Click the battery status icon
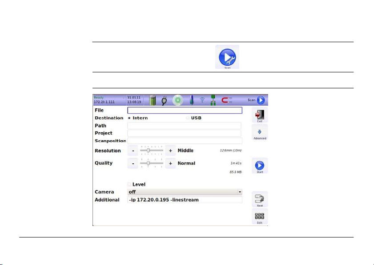Screen dimensions: 374x265 pyautogui.click(x=153, y=100)
